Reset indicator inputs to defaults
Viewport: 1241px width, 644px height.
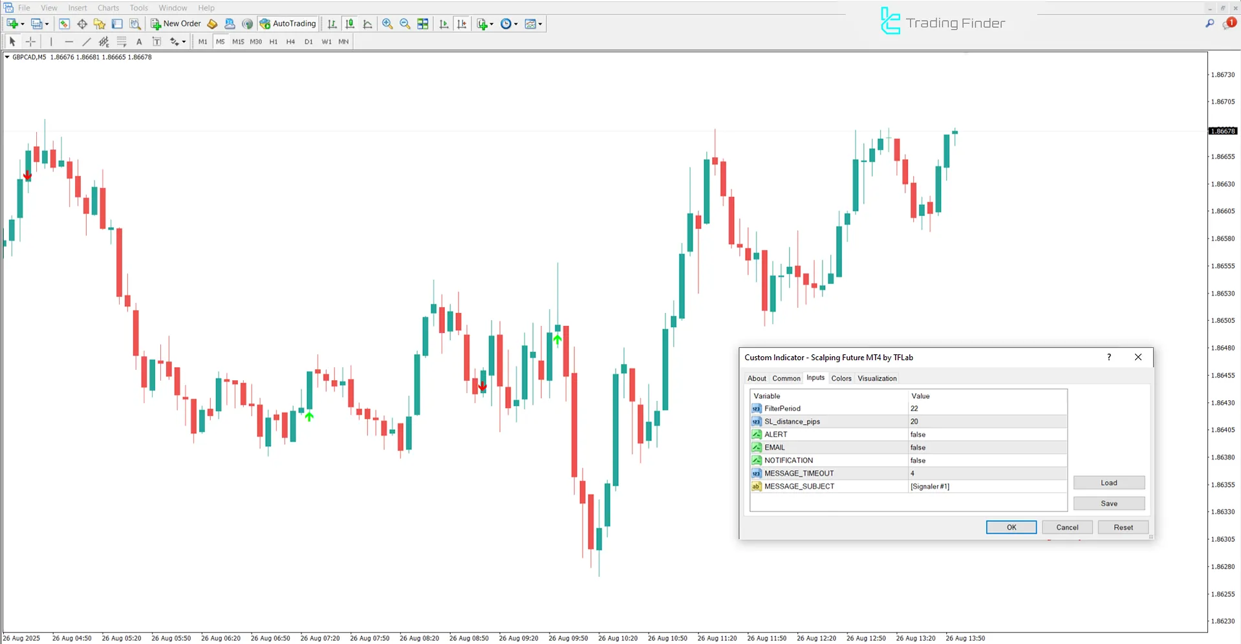tap(1123, 527)
